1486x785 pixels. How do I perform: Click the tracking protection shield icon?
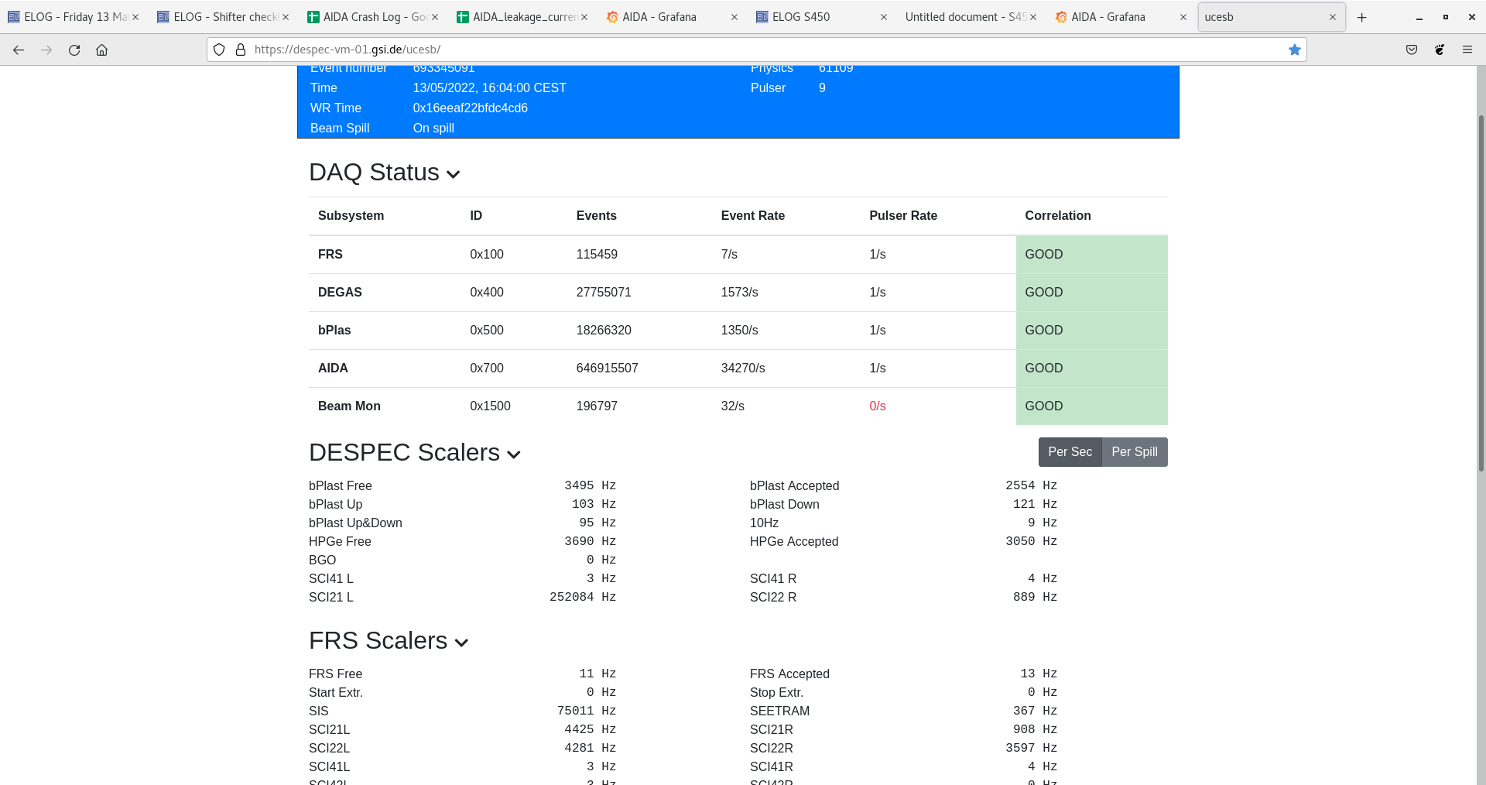click(219, 50)
